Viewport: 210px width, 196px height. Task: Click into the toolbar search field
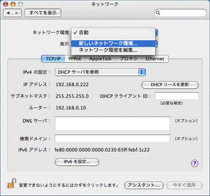click(181, 13)
